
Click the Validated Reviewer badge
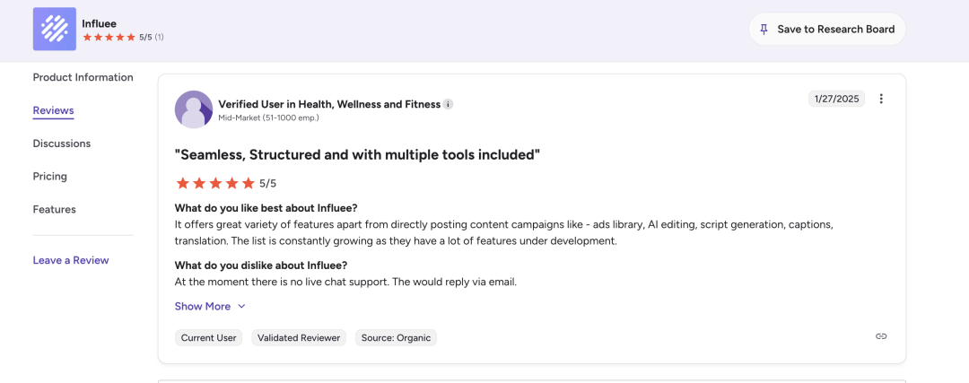coord(299,338)
